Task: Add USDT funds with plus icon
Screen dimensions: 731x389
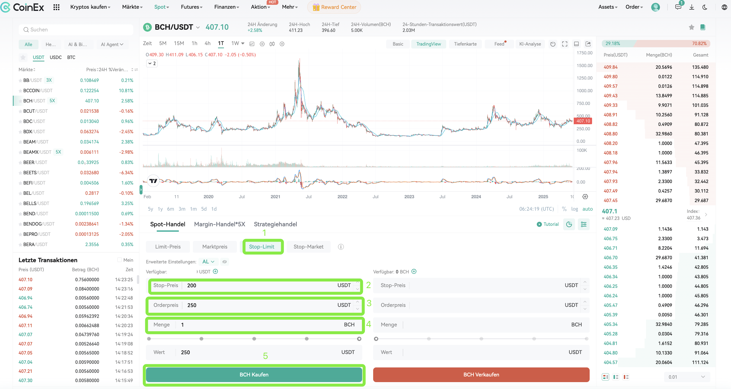Action: pyautogui.click(x=215, y=271)
